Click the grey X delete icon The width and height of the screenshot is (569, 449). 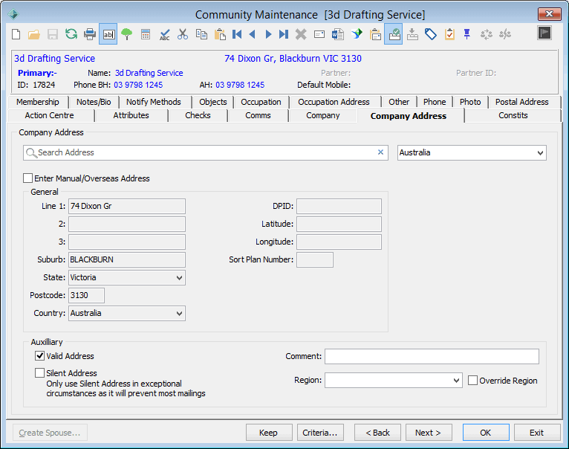click(301, 34)
